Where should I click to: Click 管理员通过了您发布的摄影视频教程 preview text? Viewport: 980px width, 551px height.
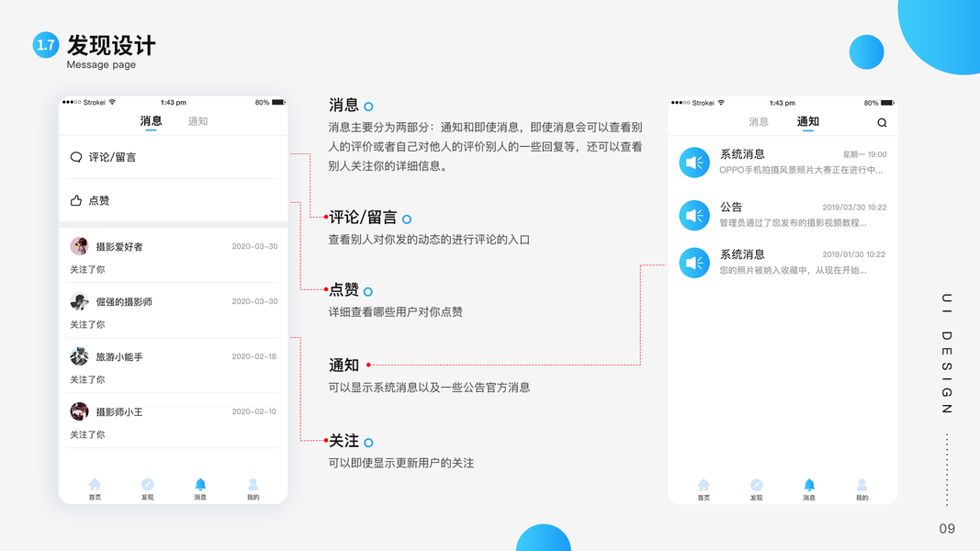793,222
